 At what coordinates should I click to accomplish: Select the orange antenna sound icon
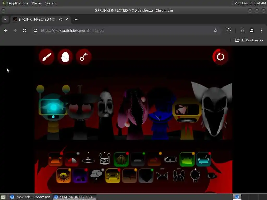coord(55,159)
